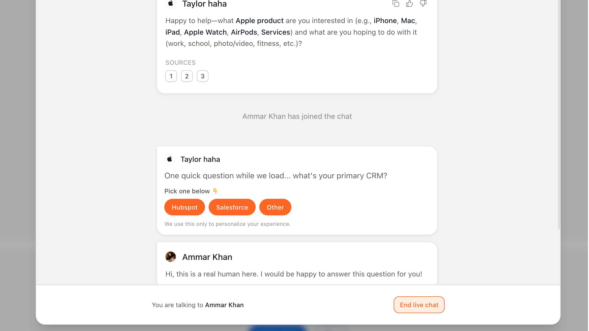Open source citation 3
This screenshot has width=589, height=331.
pos(202,76)
